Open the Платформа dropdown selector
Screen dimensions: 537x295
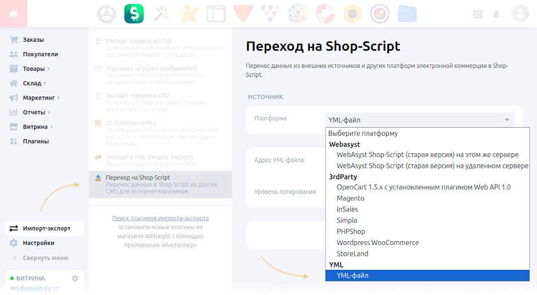419,120
